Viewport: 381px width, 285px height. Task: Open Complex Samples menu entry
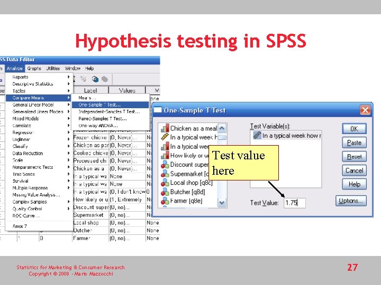tap(39, 202)
